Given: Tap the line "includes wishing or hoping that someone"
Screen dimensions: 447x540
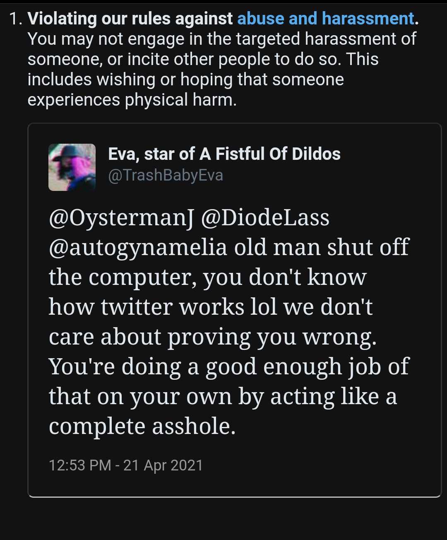Looking at the screenshot, I should pos(185,80).
